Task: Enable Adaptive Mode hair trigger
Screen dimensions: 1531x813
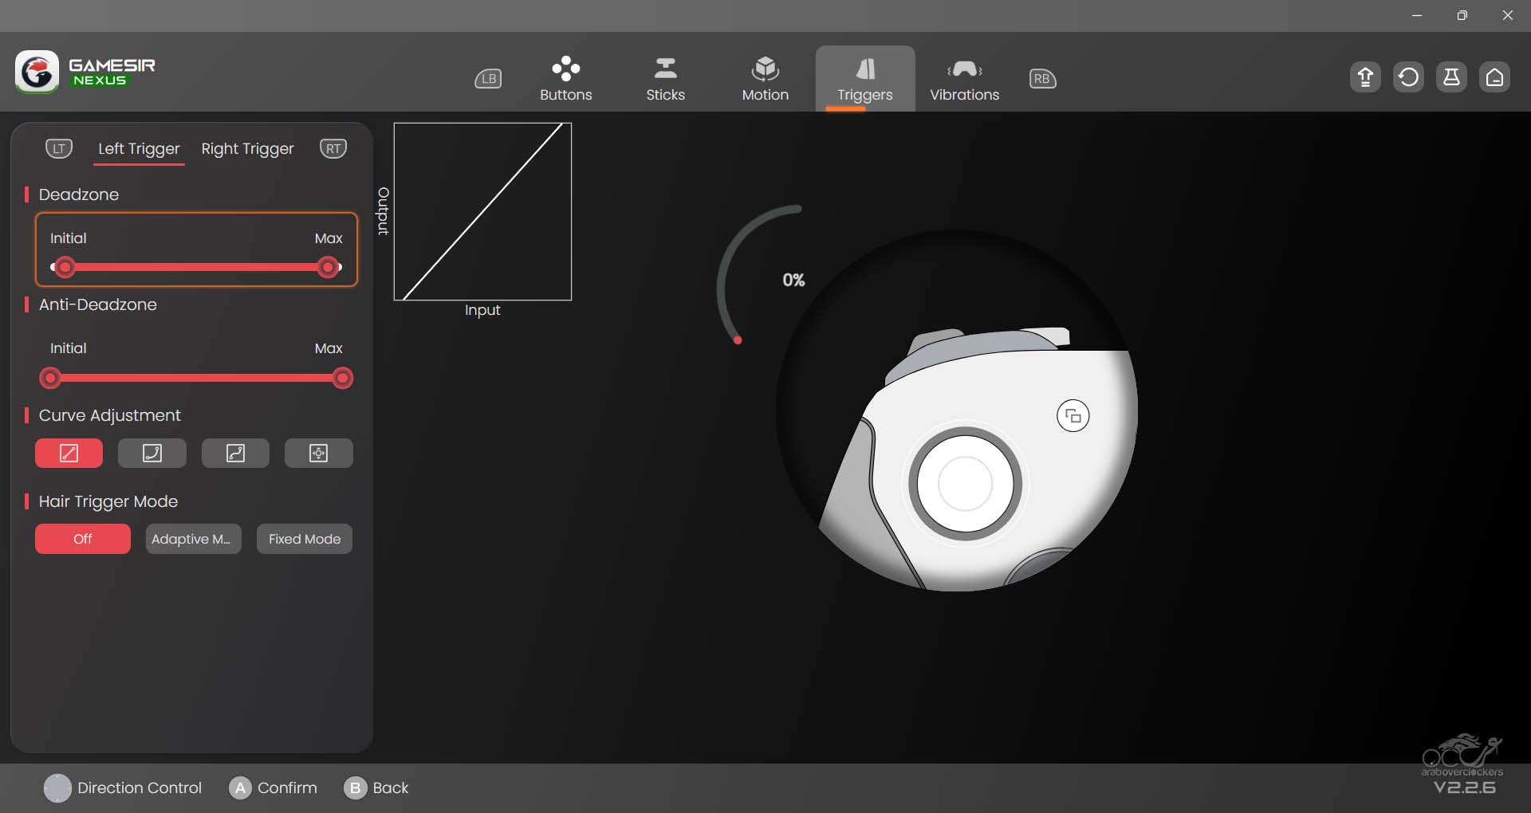Action: point(193,539)
